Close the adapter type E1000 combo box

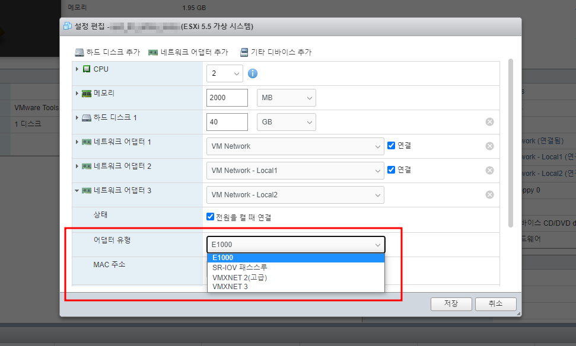coord(296,244)
